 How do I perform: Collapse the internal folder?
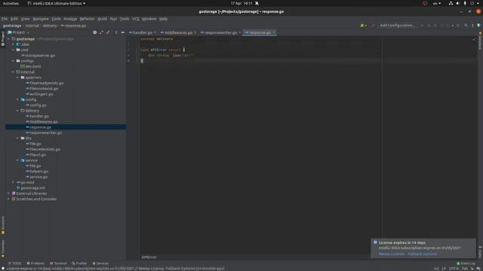pyautogui.click(x=13, y=72)
